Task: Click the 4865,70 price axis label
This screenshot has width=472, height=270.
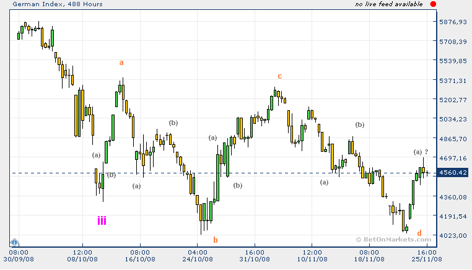Action: (453, 139)
